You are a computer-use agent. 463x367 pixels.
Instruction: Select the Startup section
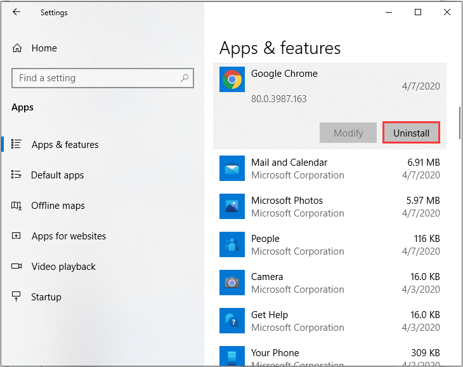tap(46, 297)
